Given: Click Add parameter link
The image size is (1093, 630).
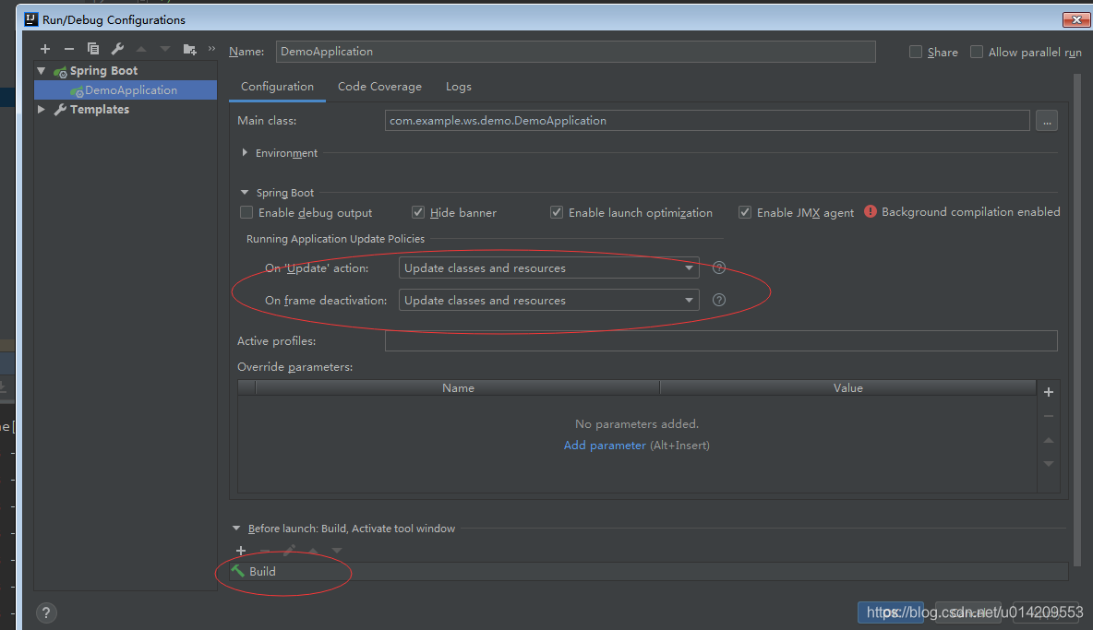Looking at the screenshot, I should [x=605, y=446].
